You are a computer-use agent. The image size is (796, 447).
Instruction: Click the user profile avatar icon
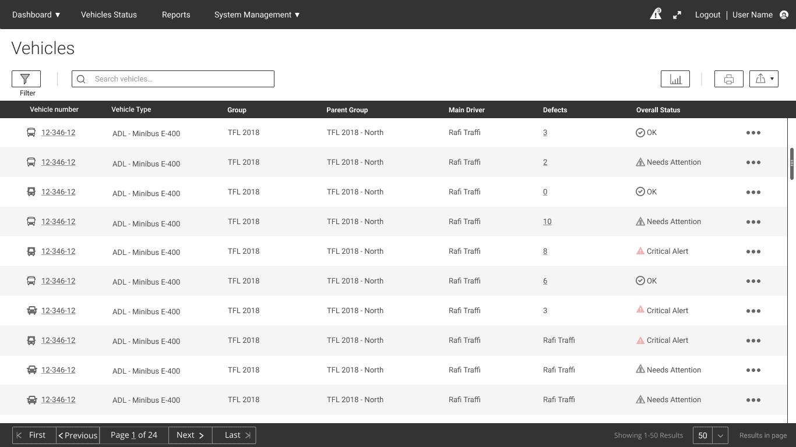[x=784, y=15]
